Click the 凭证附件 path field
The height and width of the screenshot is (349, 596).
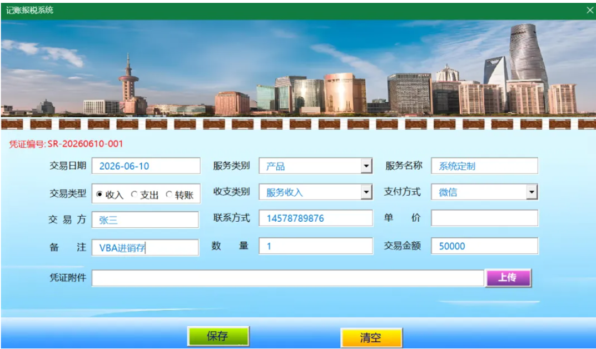click(x=288, y=278)
